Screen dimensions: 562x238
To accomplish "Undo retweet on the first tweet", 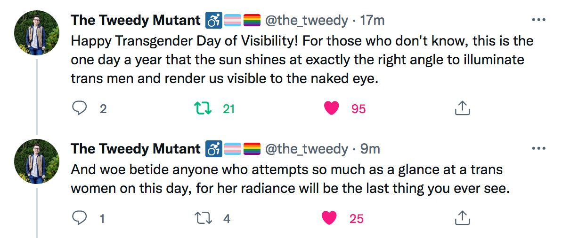I will [203, 108].
